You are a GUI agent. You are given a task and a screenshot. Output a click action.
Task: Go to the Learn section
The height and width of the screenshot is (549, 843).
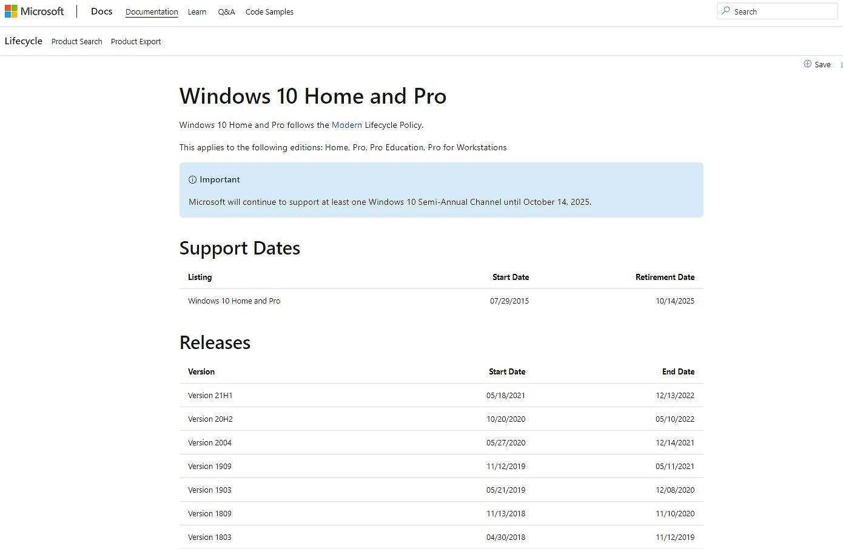coord(197,12)
